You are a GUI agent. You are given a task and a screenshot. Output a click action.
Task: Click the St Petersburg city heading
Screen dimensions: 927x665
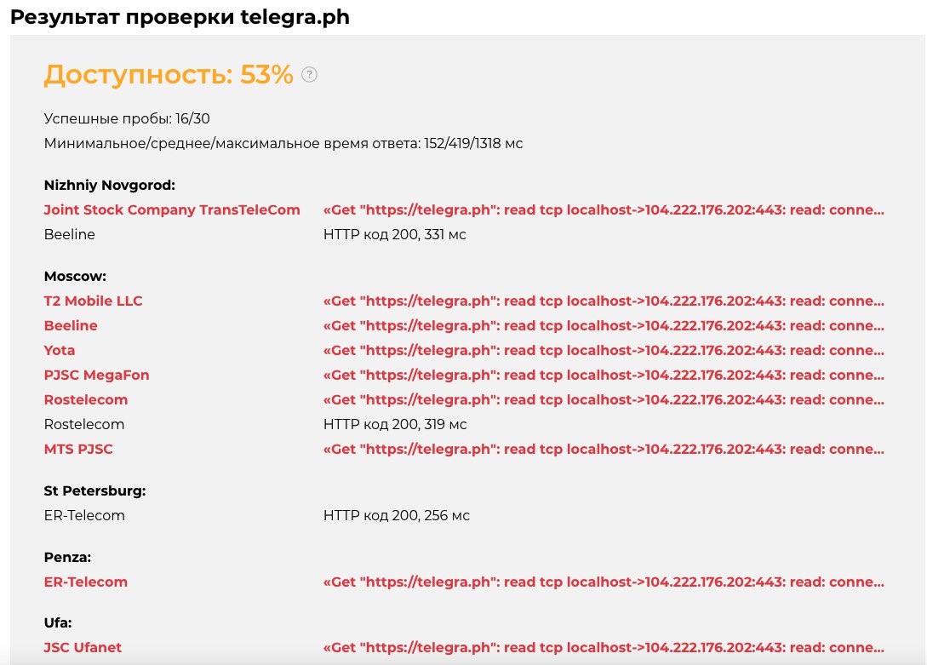click(94, 490)
